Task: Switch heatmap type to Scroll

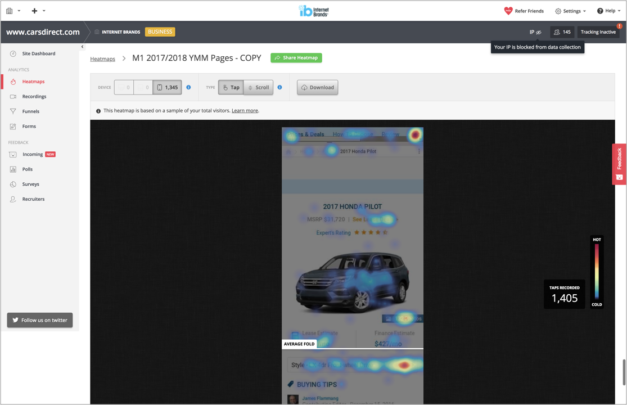Action: [259, 87]
